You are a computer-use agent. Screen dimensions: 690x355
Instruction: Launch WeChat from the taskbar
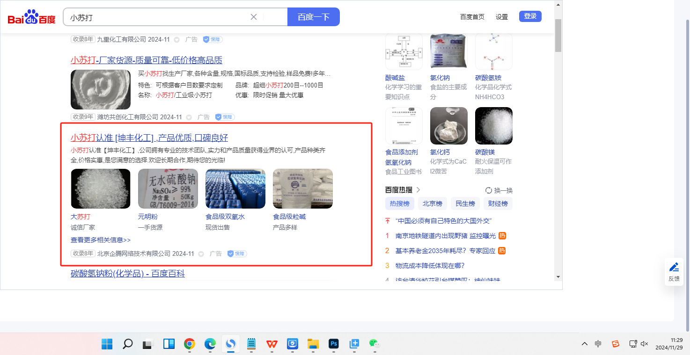click(x=374, y=344)
